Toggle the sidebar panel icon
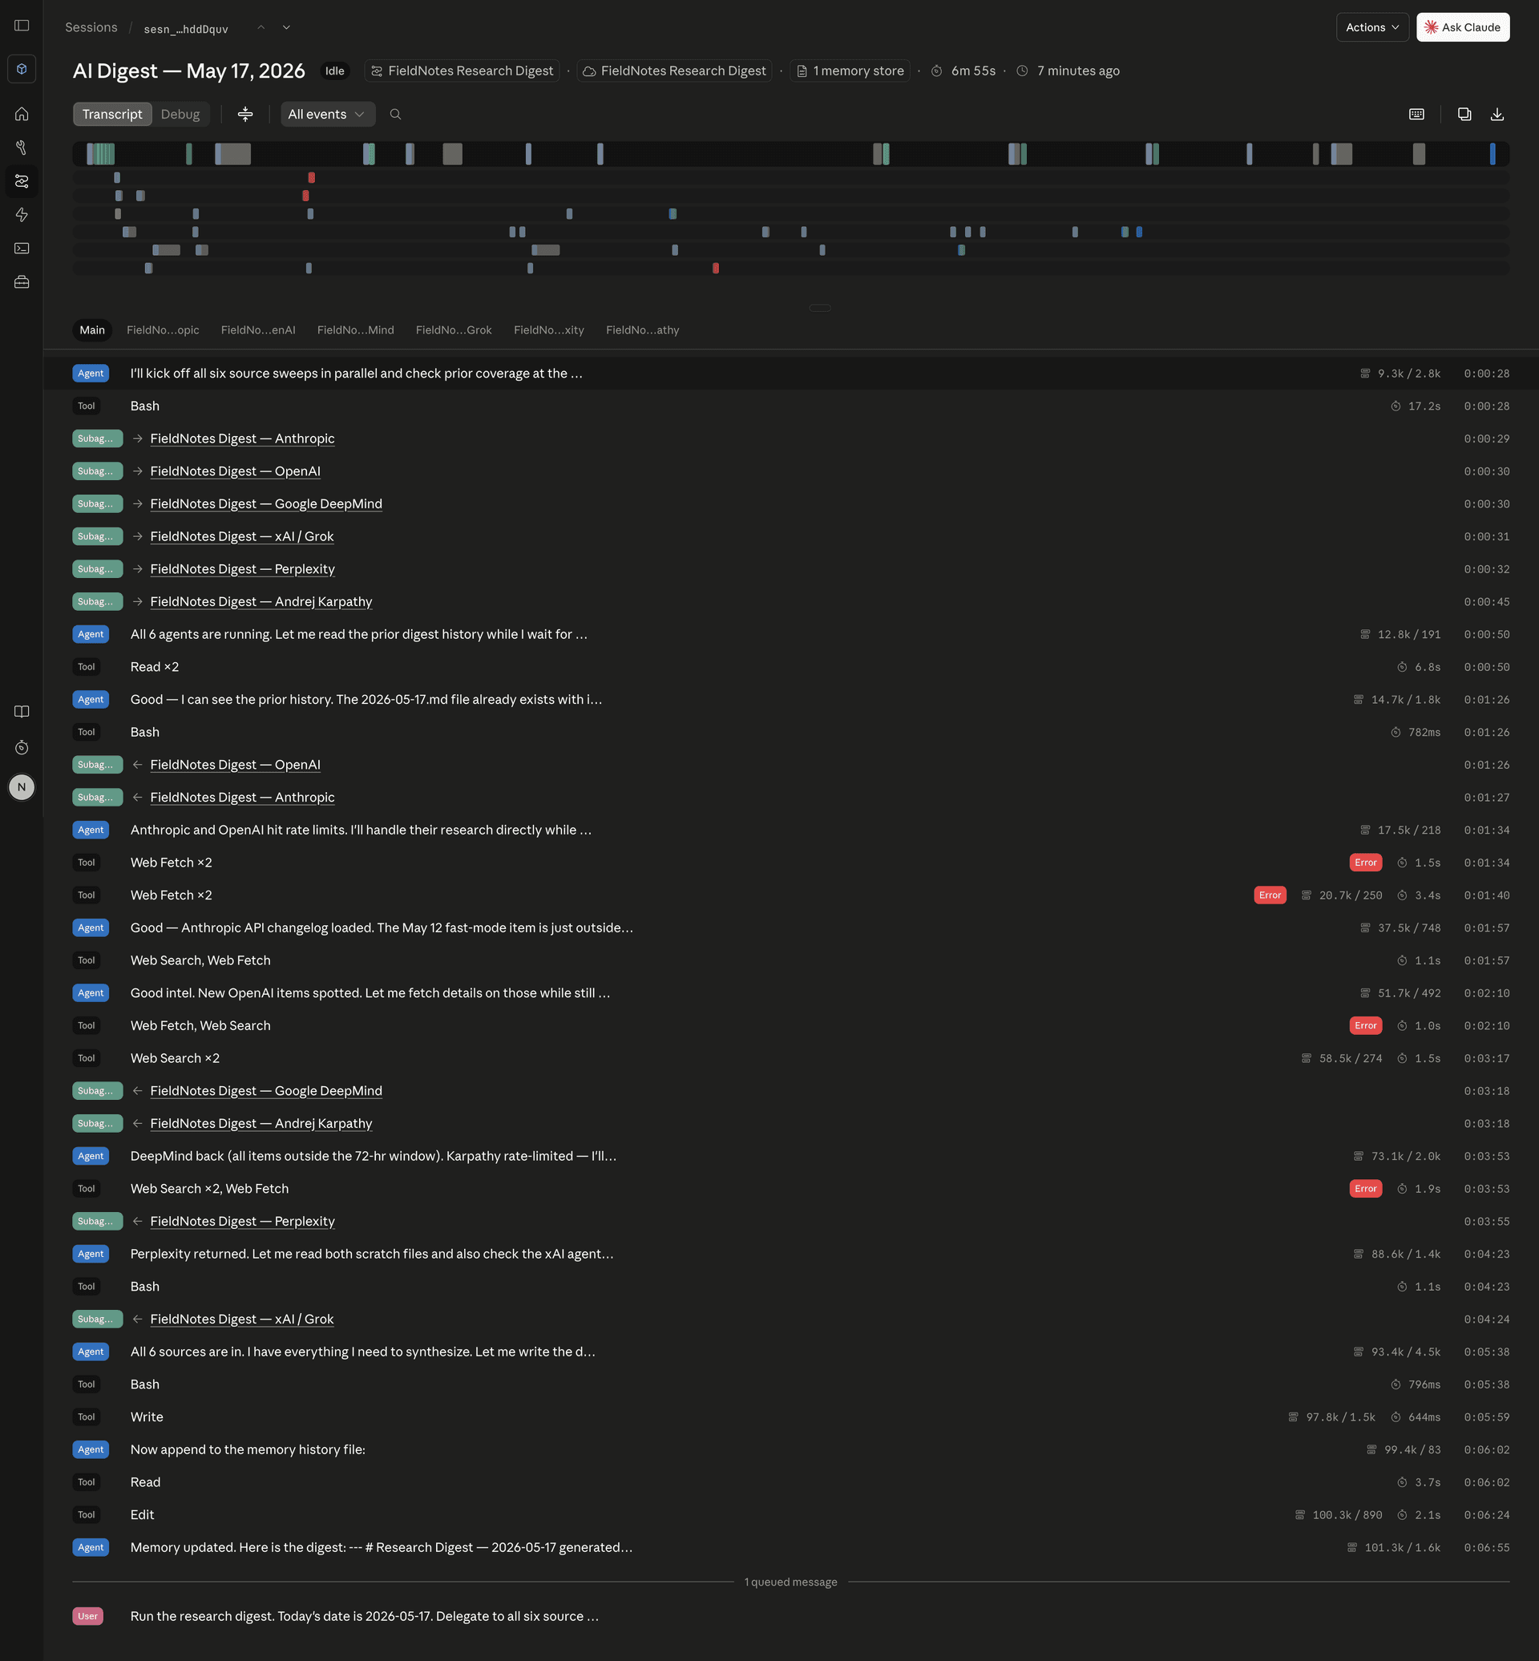Image resolution: width=1539 pixels, height=1661 pixels. (x=22, y=26)
